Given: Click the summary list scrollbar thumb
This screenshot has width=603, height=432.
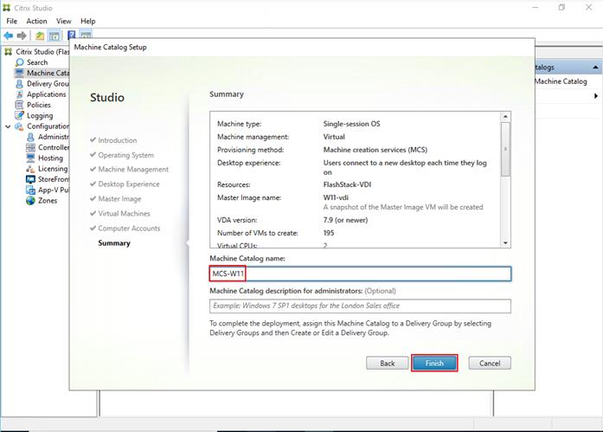Looking at the screenshot, I should 505,149.
